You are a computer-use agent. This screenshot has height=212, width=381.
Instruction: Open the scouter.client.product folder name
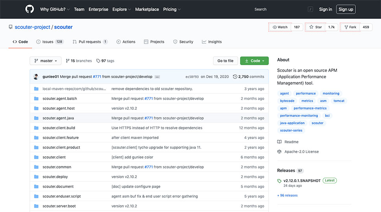click(x=61, y=148)
